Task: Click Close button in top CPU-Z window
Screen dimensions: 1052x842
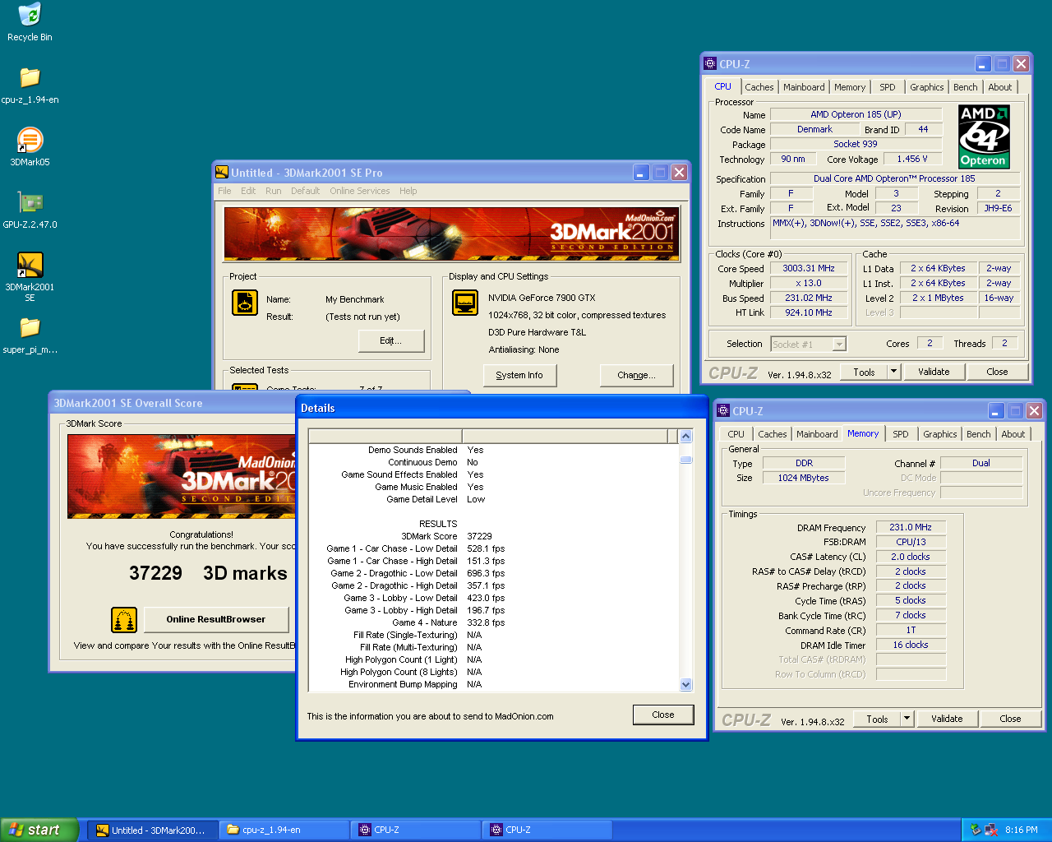Action: click(x=997, y=372)
